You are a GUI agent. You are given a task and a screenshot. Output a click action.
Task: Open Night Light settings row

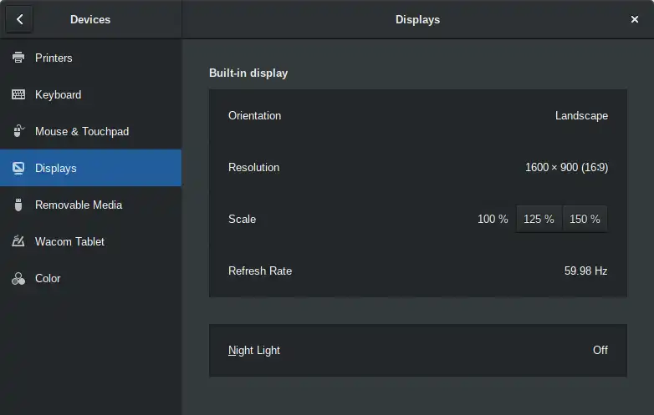pyautogui.click(x=418, y=351)
